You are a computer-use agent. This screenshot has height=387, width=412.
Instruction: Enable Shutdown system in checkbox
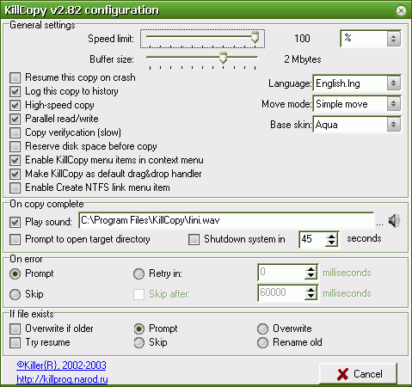194,239
